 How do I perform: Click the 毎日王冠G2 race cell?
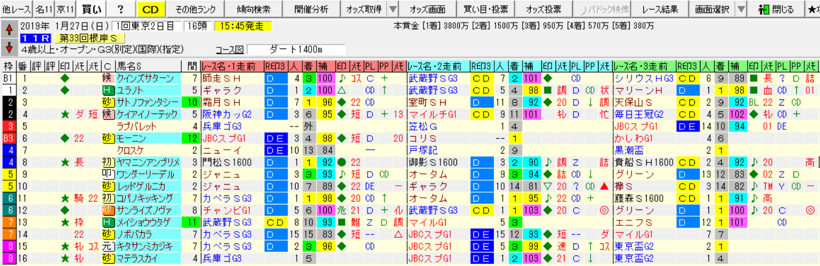[x=638, y=114]
